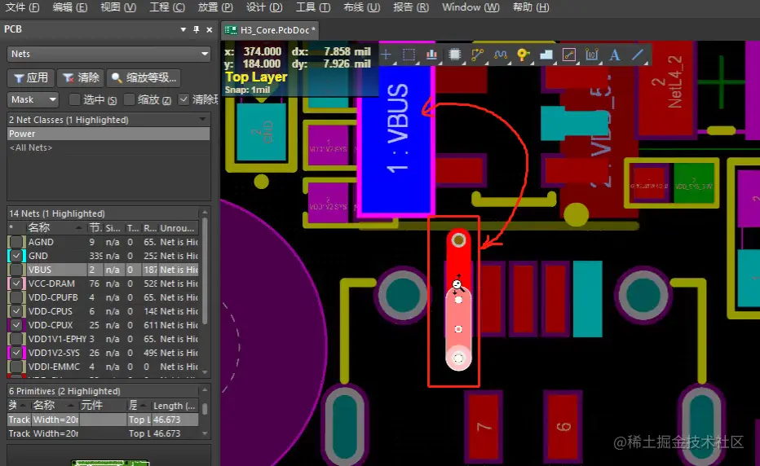The image size is (760, 466).
Task: Open the 设计 (D) menu
Action: (x=264, y=7)
